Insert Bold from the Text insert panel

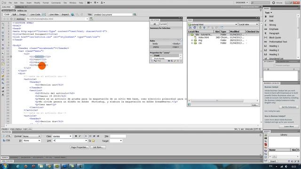point(271,16)
